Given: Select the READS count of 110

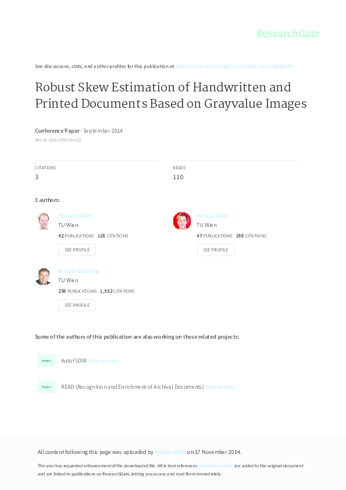Looking at the screenshot, I should pyautogui.click(x=178, y=176).
